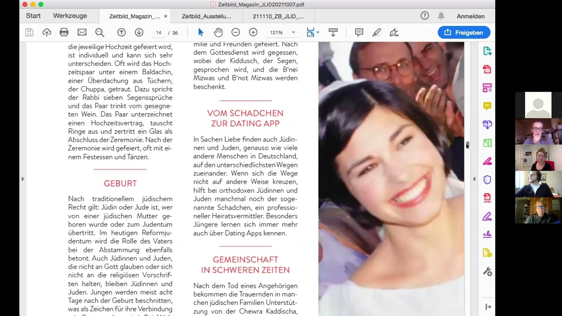The image size is (562, 316).
Task: Open the find text magnifier tool
Action: [x=100, y=32]
